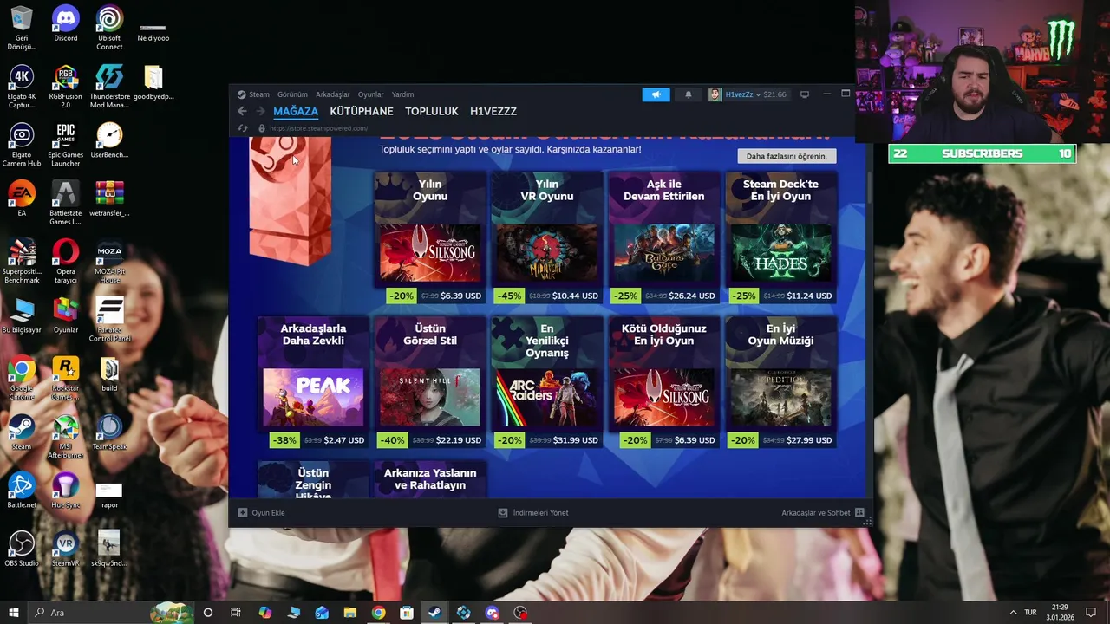Screen dimensions: 1110x624
Task: Open the Rockstar Games desktop icon
Action: [66, 378]
